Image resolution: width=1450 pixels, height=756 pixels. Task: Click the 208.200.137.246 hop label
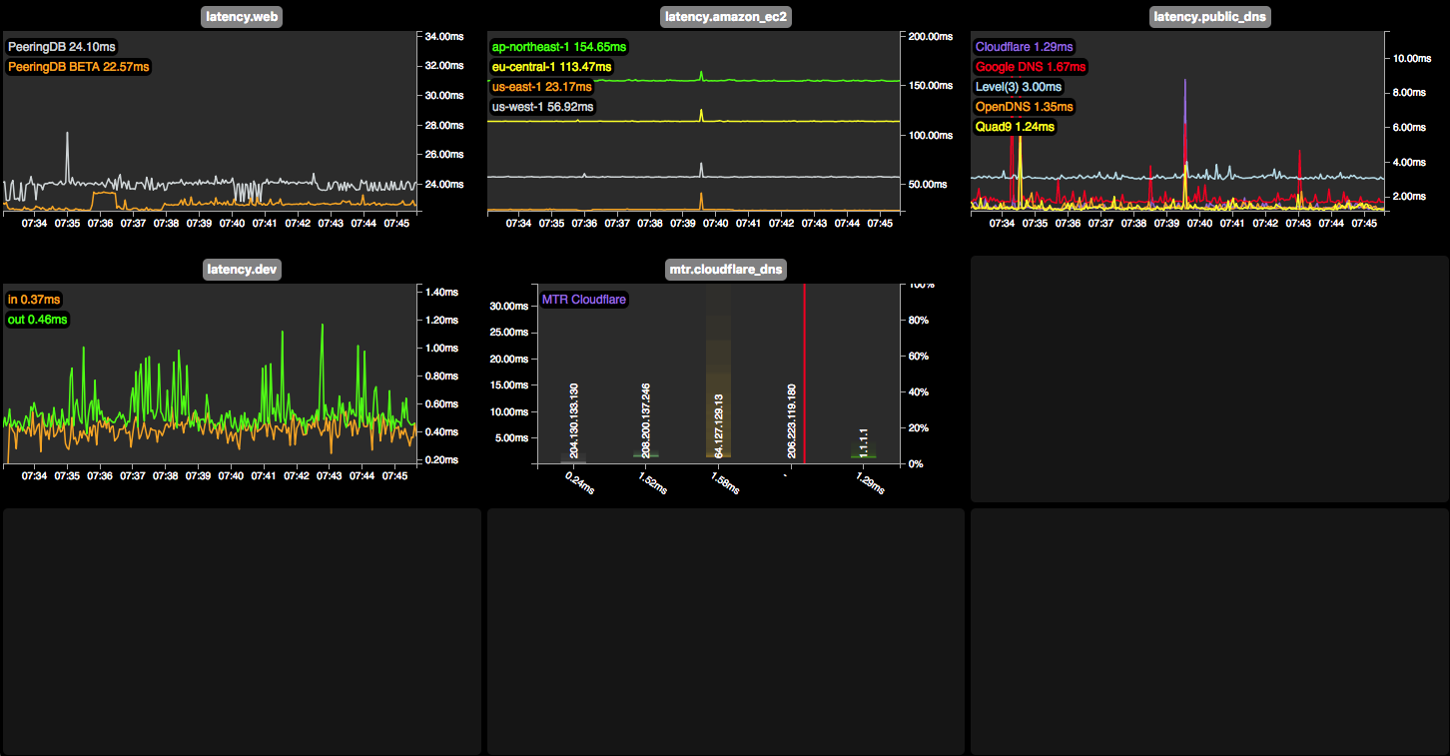tap(646, 420)
